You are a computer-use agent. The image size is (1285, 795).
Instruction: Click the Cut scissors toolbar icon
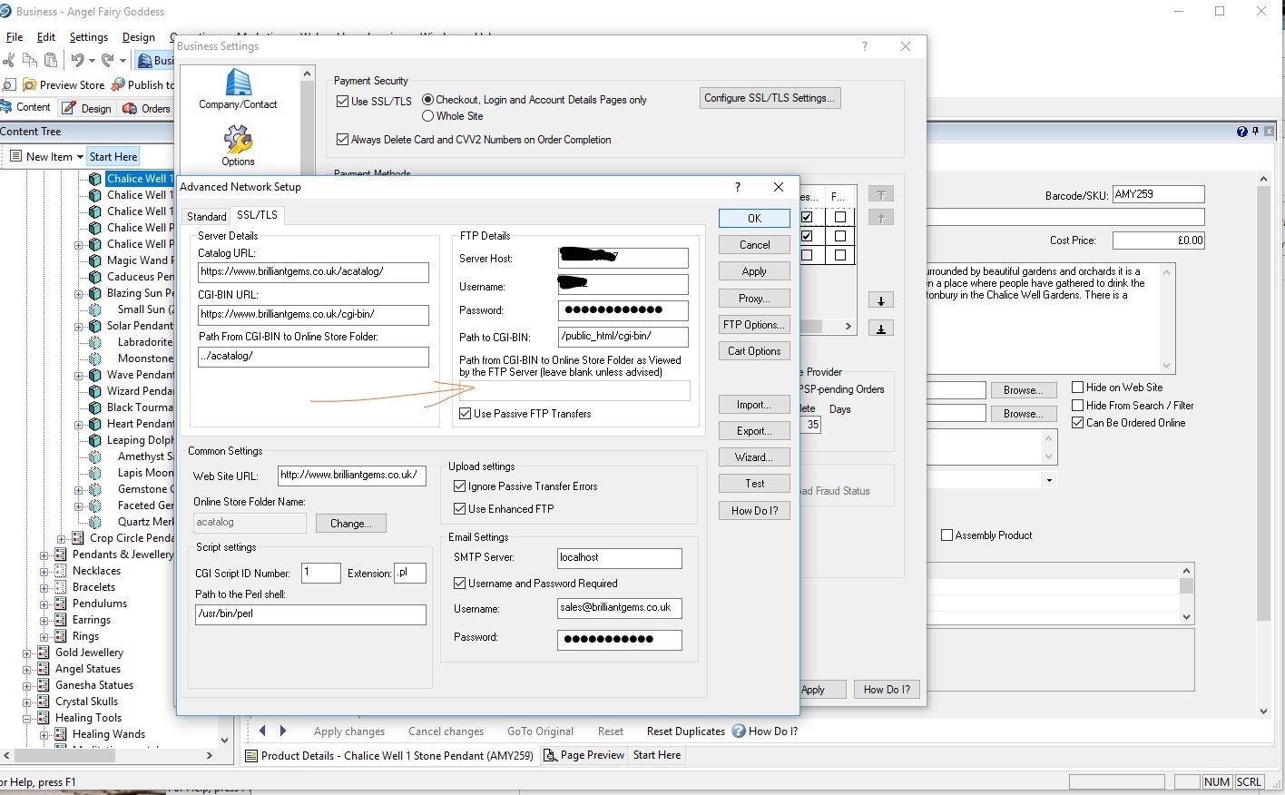tap(9, 61)
